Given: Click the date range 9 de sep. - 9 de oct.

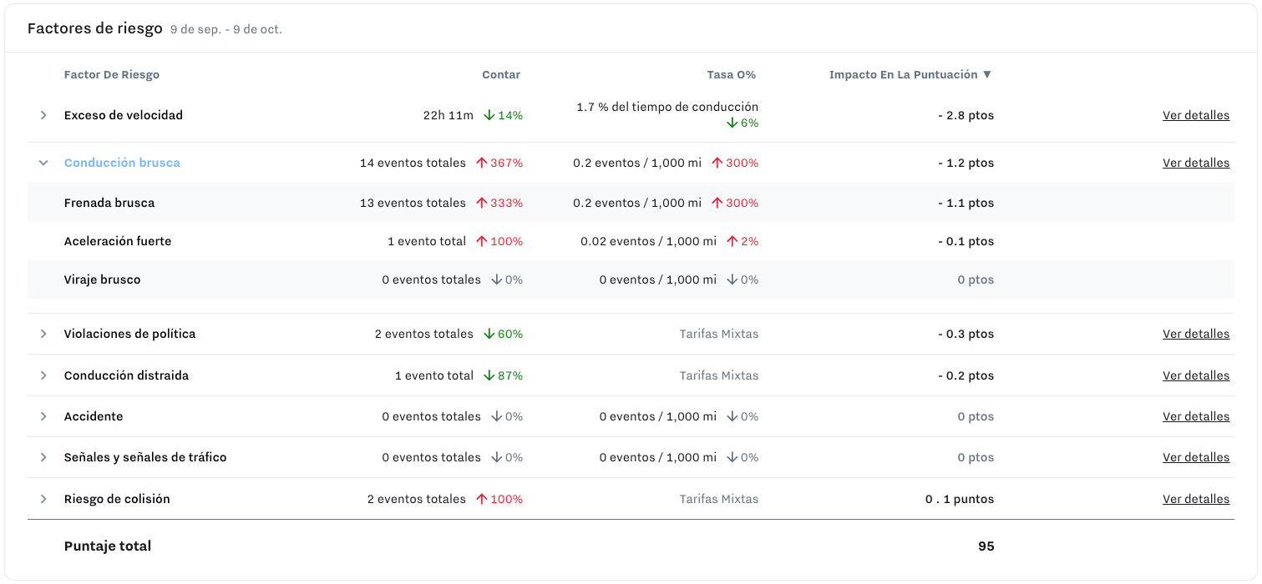Looking at the screenshot, I should pos(226,29).
